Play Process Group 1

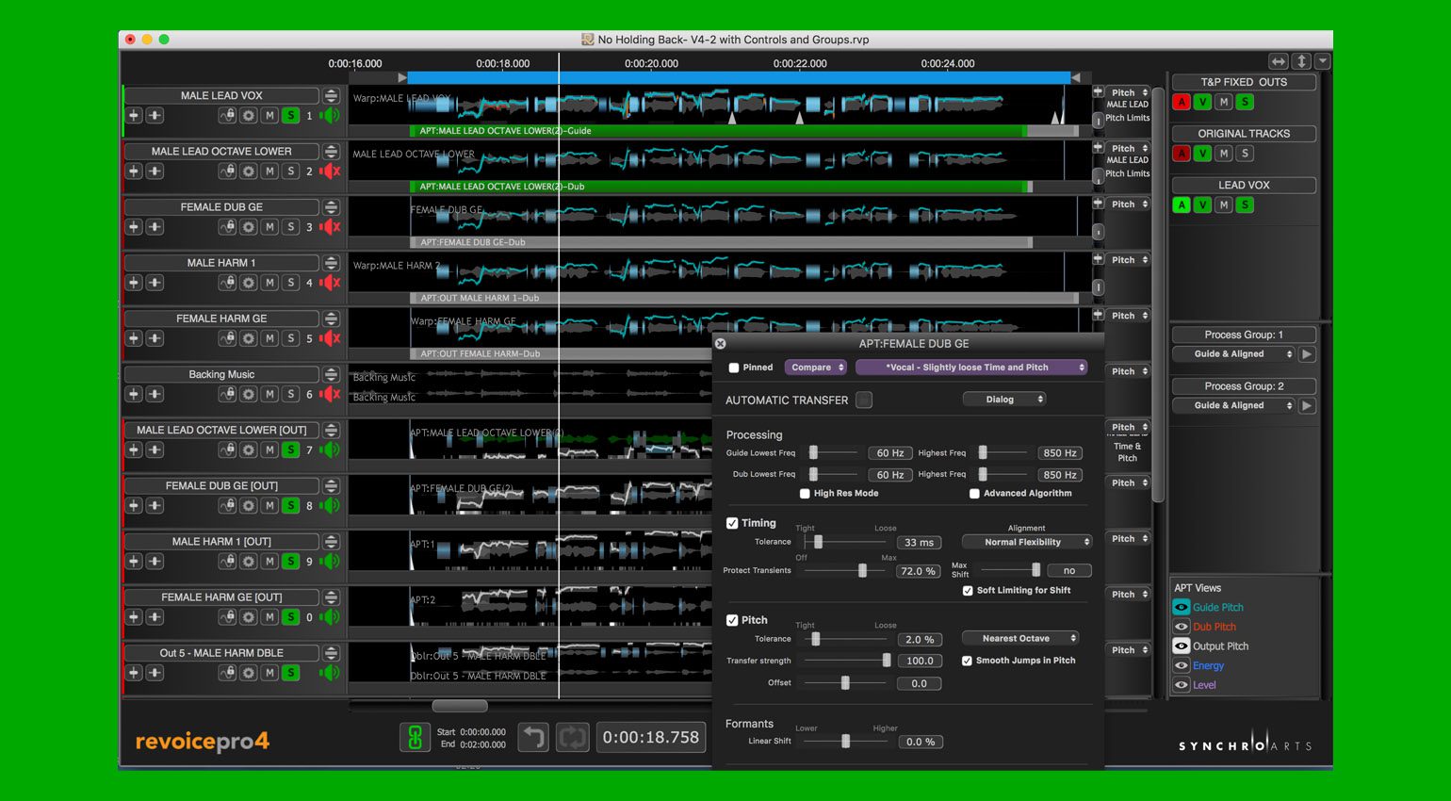[1307, 354]
